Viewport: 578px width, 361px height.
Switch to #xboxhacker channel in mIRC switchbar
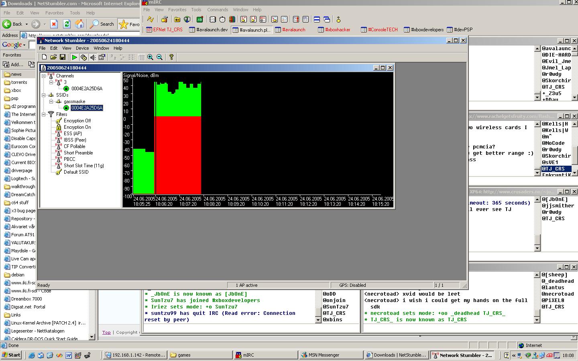pos(334,30)
